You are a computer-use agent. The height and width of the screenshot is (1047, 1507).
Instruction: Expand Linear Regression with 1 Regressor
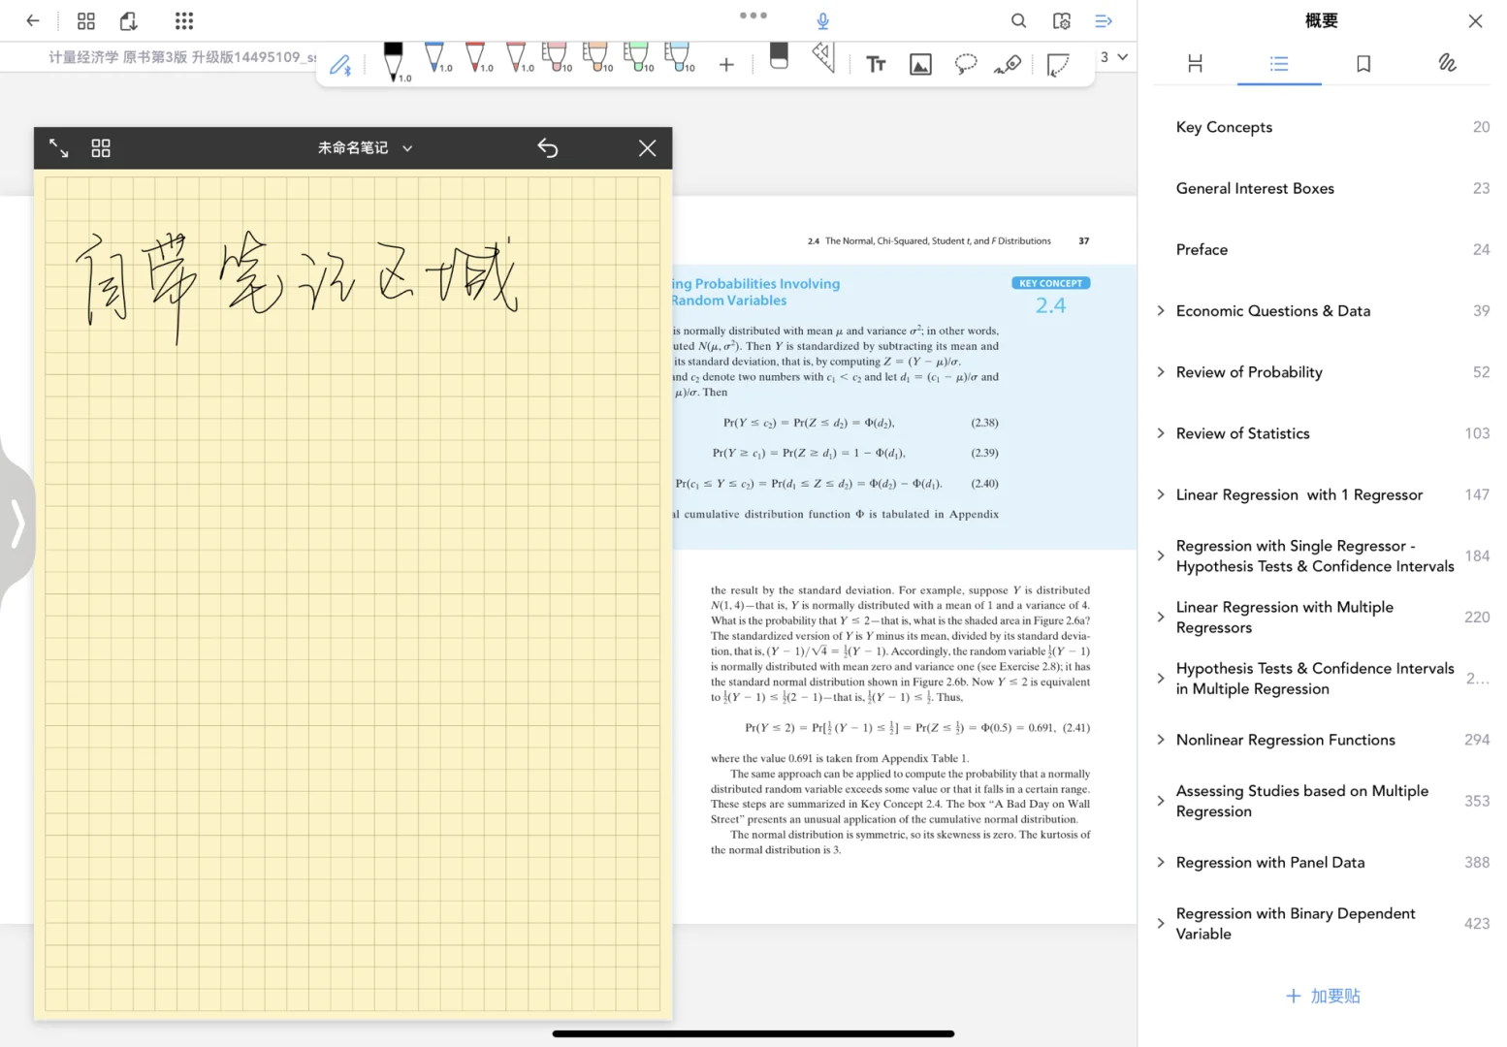click(x=1161, y=494)
